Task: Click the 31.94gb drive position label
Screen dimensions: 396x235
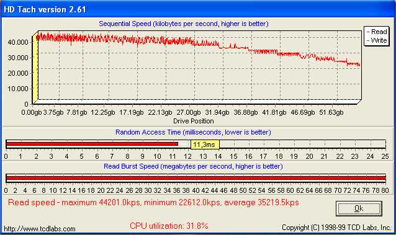Action: tap(217, 112)
